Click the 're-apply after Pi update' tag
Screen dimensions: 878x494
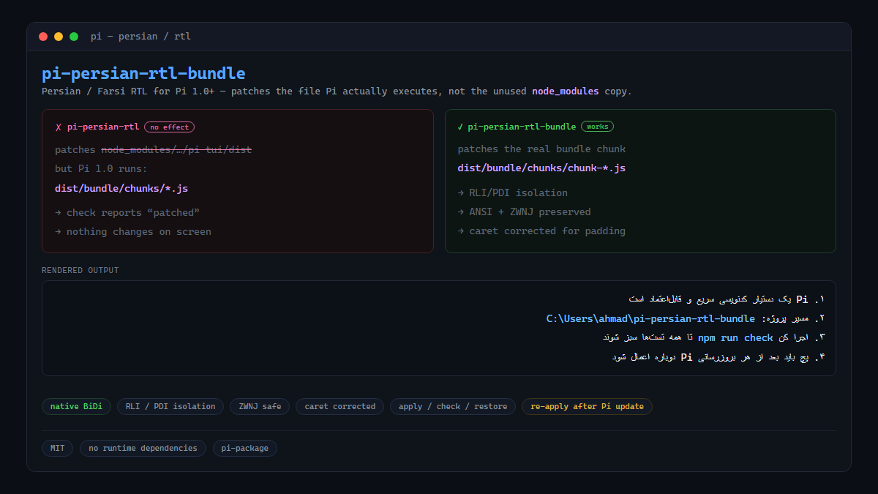tap(587, 406)
